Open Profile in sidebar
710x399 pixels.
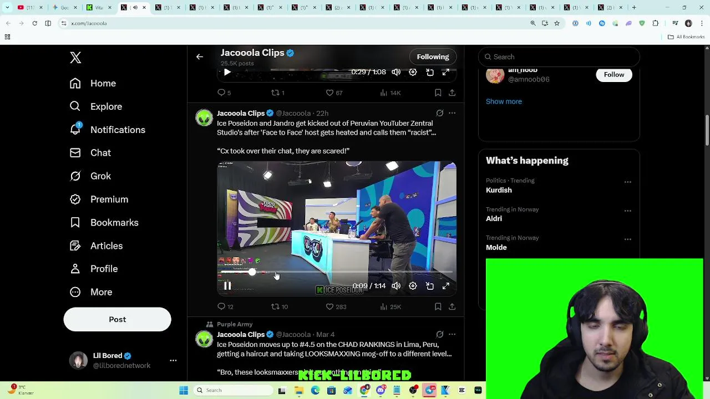93,269
